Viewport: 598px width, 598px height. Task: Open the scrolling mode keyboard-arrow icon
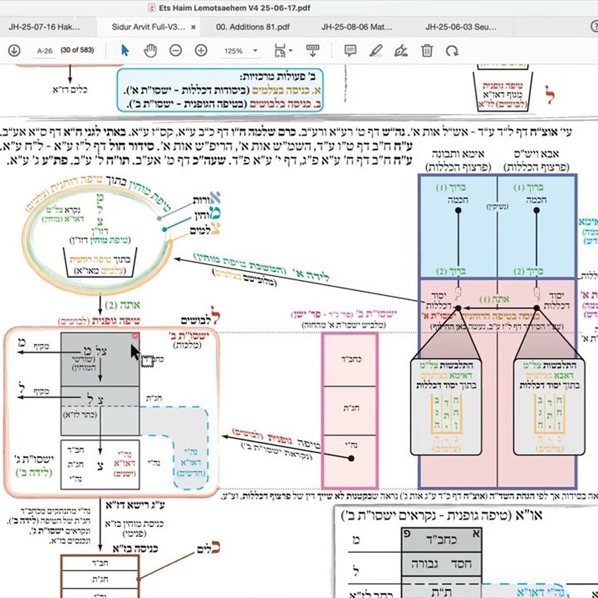click(313, 50)
